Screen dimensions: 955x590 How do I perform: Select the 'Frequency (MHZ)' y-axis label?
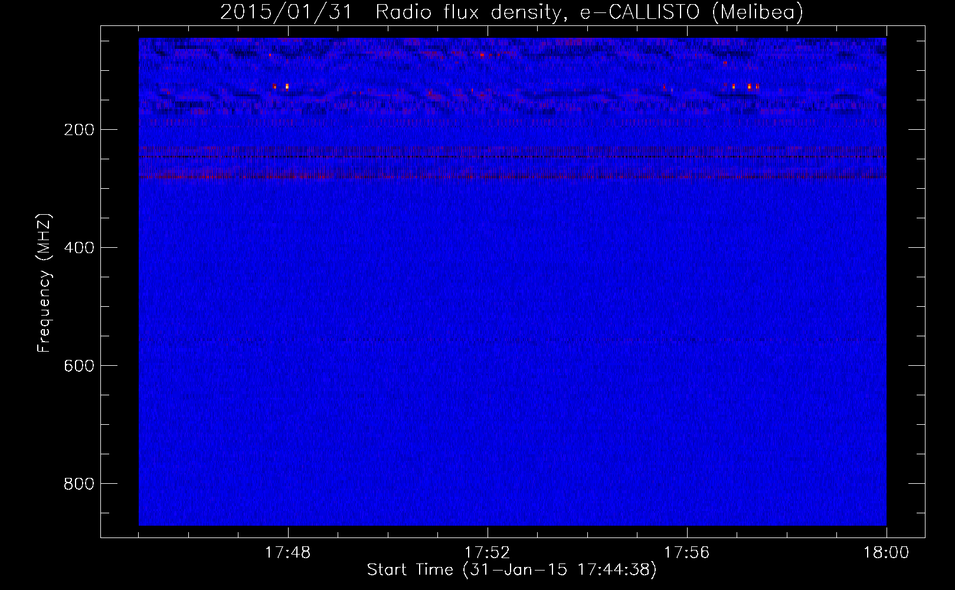point(44,283)
